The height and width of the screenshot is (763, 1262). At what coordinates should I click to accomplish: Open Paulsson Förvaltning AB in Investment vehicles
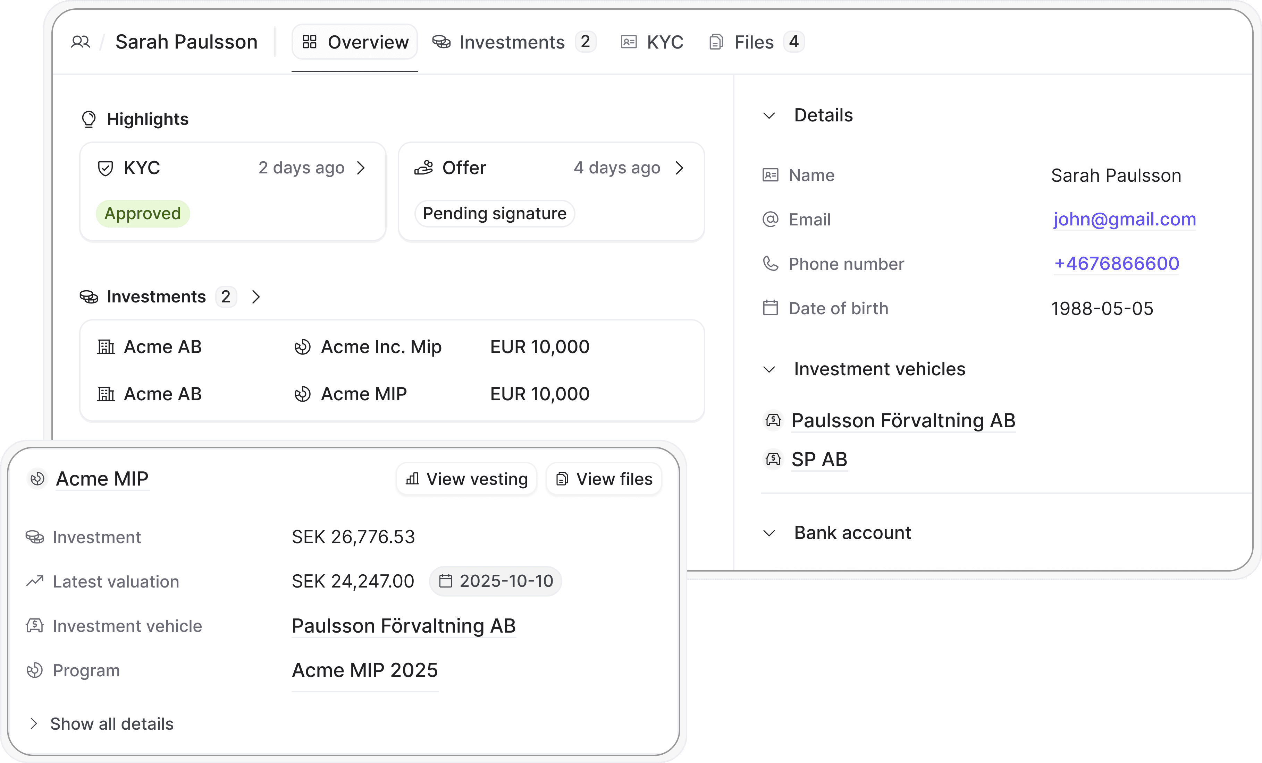[903, 421]
